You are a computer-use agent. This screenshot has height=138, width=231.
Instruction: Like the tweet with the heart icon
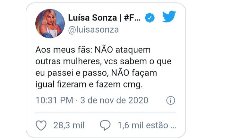(x=41, y=126)
